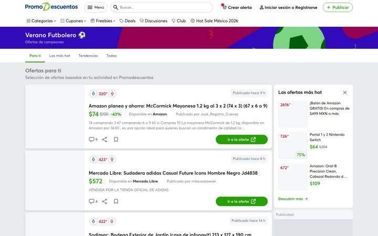Image resolution: width=378 pixels, height=236 pixels.
Task: Go to the Sudadera adidas offer button
Action: pos(241,201)
